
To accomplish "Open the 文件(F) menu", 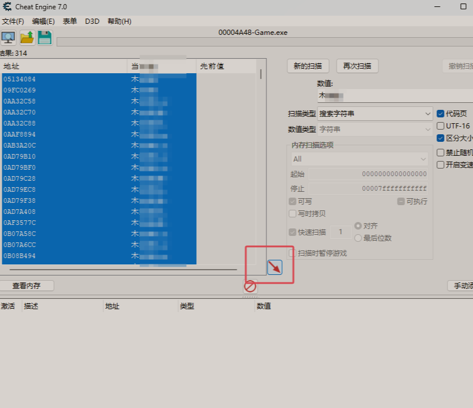I will coord(13,22).
